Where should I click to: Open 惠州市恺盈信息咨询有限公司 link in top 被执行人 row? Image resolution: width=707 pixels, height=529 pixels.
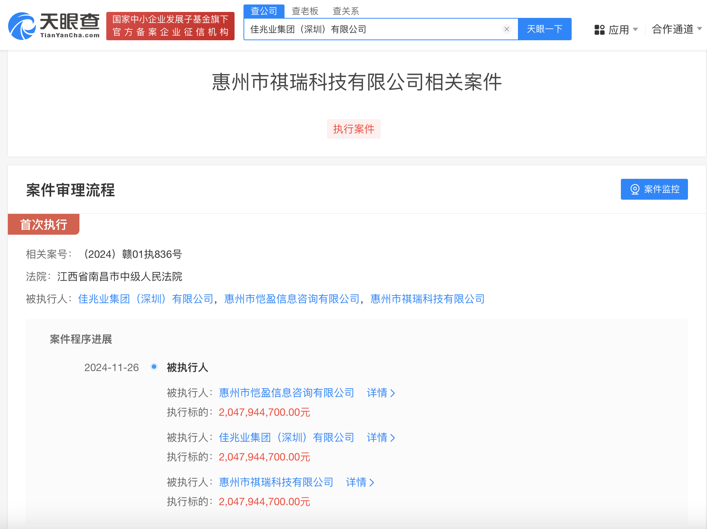point(292,299)
